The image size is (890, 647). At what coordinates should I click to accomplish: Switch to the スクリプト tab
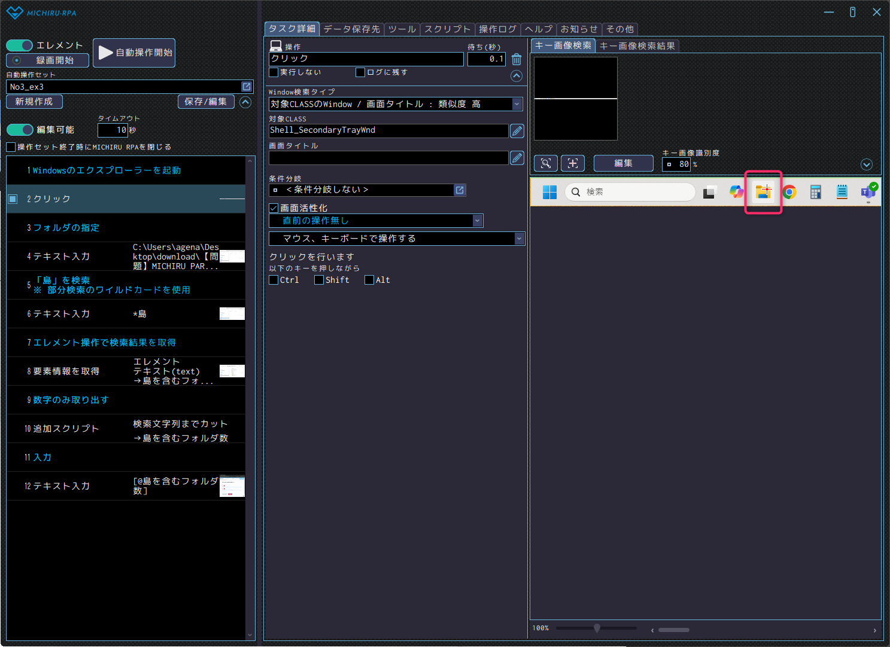pyautogui.click(x=447, y=29)
